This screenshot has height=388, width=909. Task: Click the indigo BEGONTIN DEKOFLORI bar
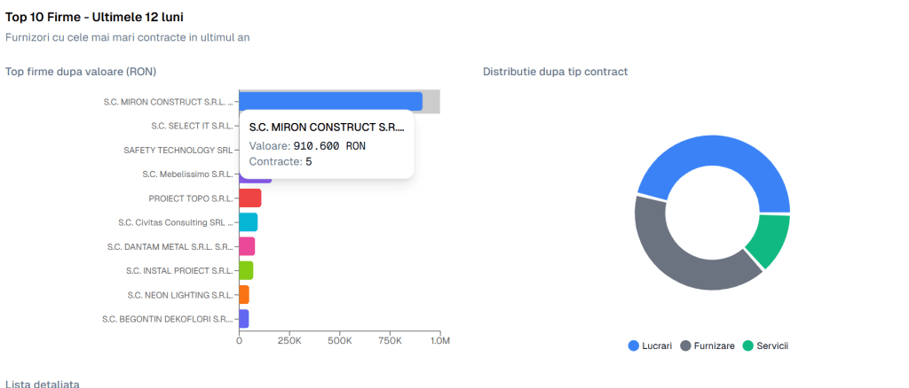coord(244,319)
